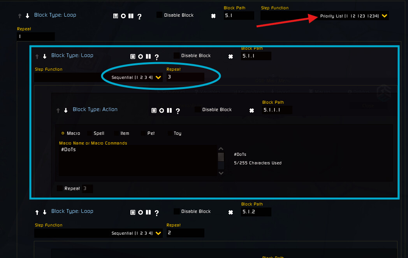Move block 5.1.2 down with its down arrow
The image size is (408, 258).
(45, 212)
